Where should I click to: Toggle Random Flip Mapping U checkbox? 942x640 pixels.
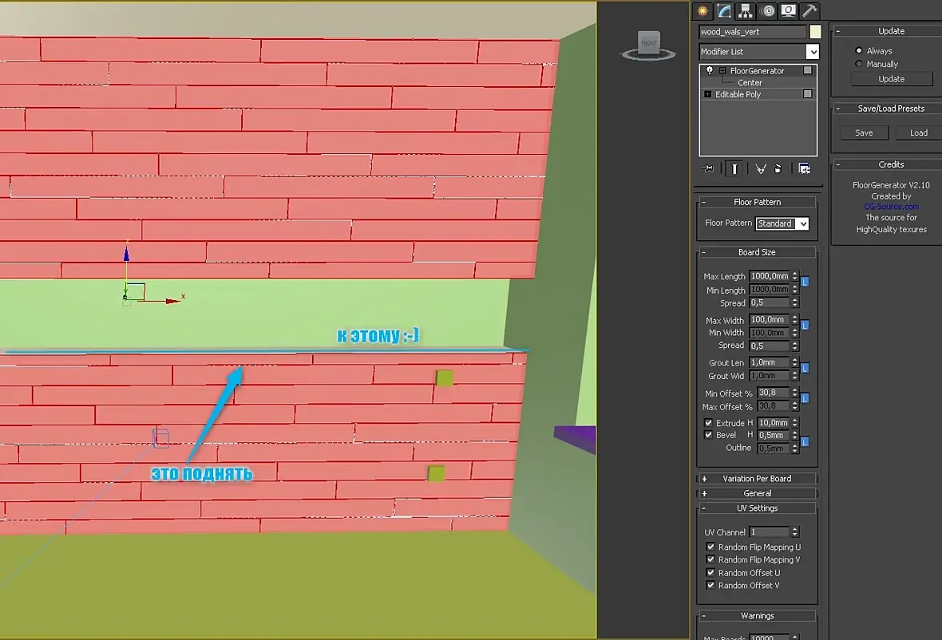(x=710, y=547)
